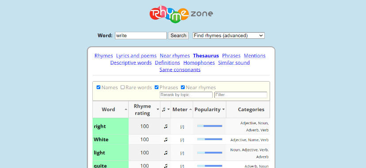Open the Rhymes tab link

(x=103, y=56)
